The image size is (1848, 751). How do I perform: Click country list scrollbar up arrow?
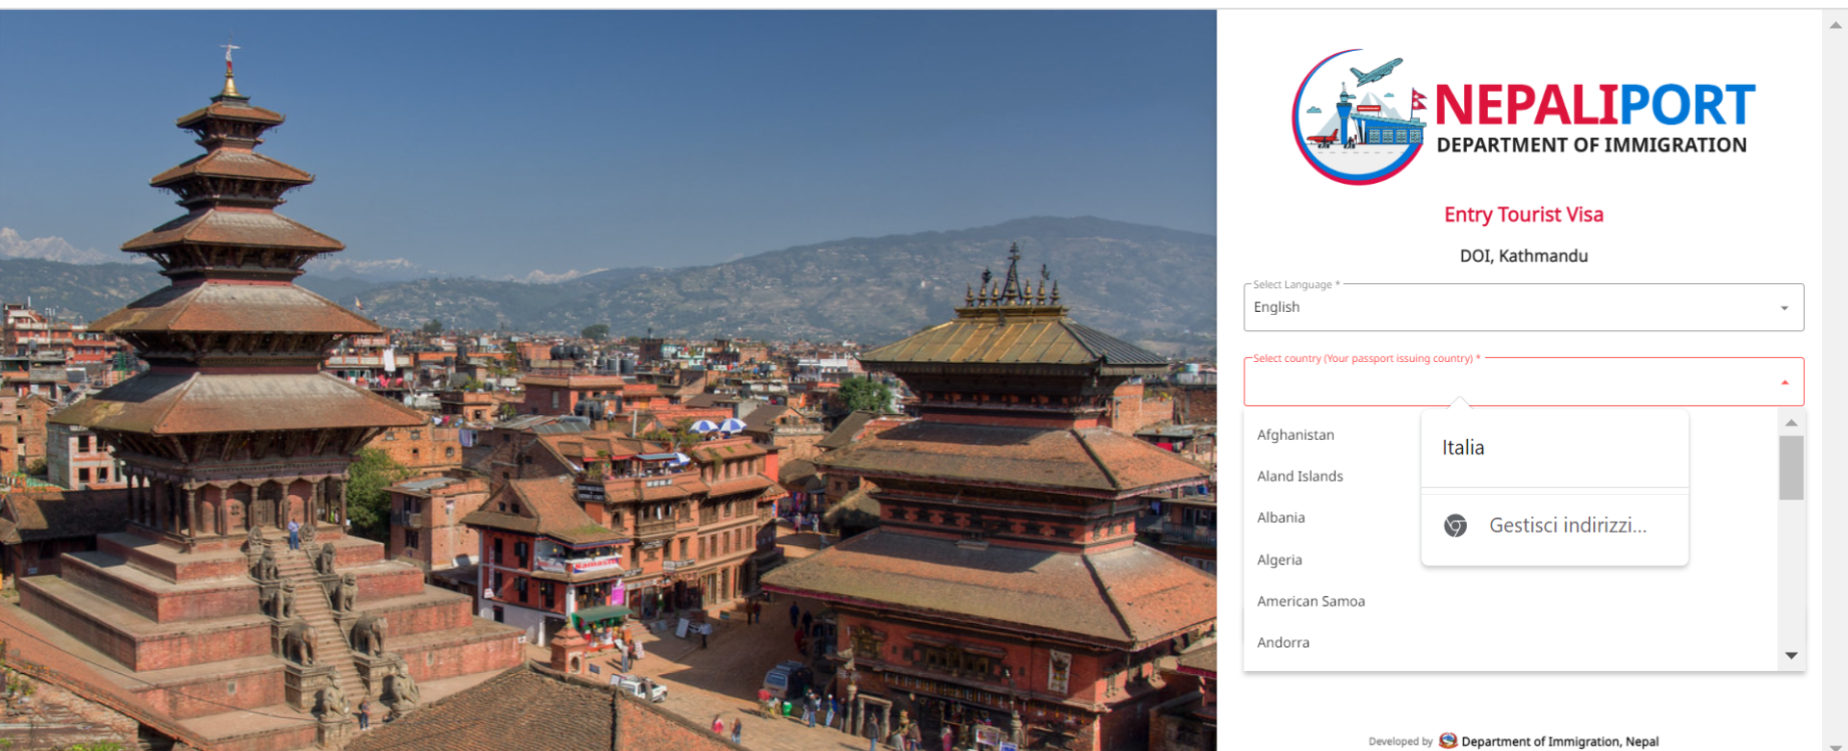click(x=1791, y=423)
